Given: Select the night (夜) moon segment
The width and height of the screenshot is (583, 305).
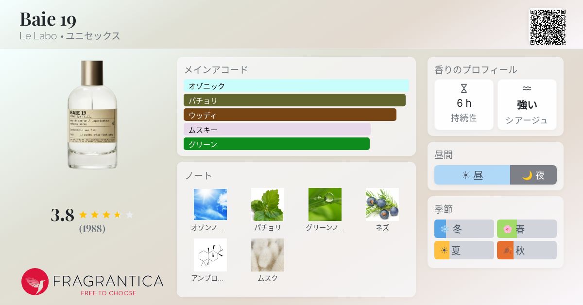Looking at the screenshot, I should tap(533, 175).
